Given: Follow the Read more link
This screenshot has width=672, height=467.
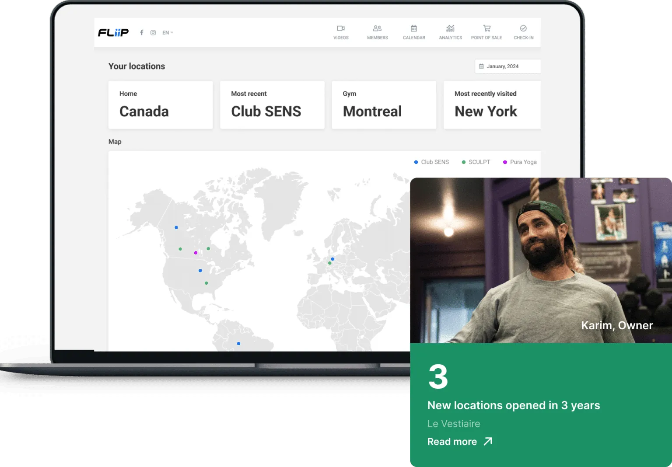Looking at the screenshot, I should tap(459, 442).
